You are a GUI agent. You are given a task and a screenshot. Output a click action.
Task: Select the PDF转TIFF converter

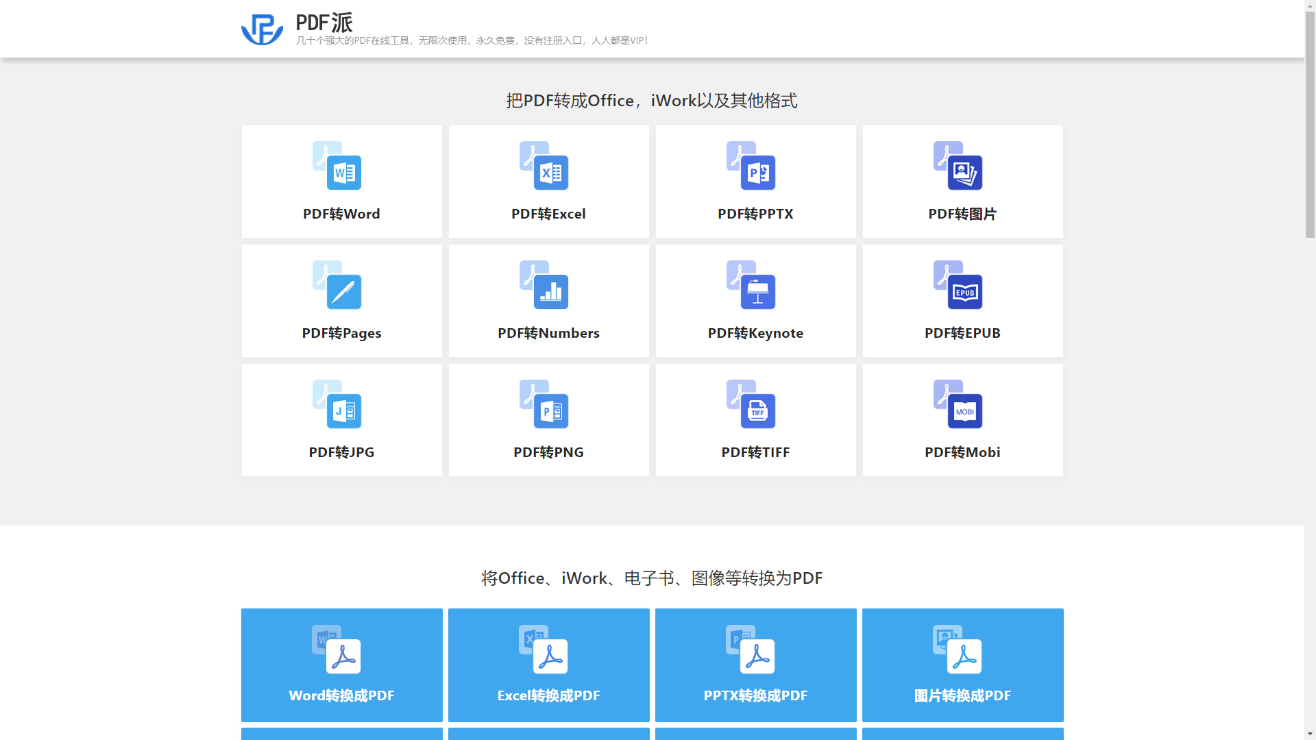pyautogui.click(x=755, y=420)
